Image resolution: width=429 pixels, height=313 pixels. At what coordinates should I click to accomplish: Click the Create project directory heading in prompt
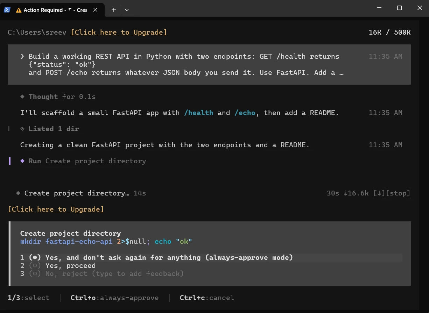[x=70, y=233]
